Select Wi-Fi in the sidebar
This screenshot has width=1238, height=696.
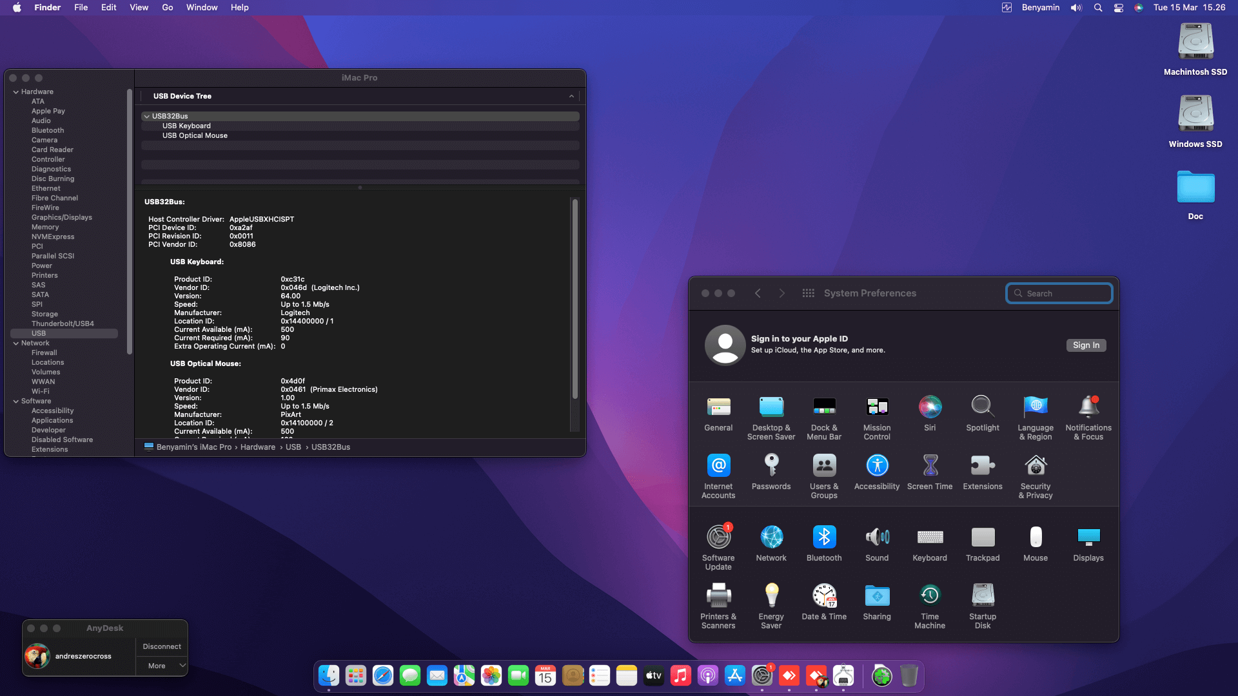click(41, 392)
